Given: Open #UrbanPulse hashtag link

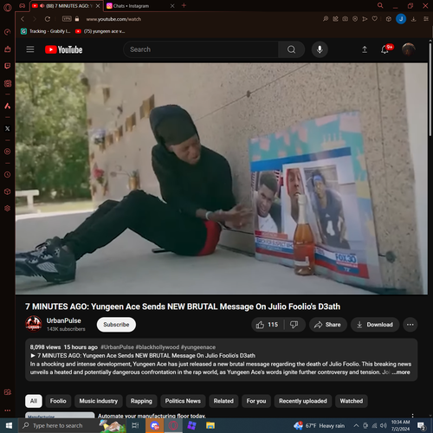Looking at the screenshot, I should [118, 347].
